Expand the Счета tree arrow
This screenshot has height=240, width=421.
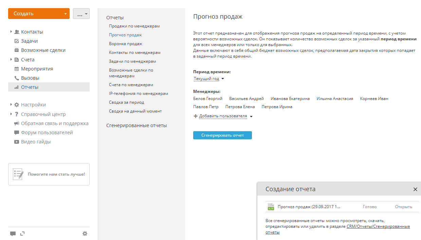tap(11, 60)
